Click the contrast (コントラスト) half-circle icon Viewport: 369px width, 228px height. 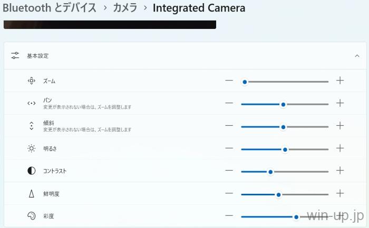click(32, 171)
